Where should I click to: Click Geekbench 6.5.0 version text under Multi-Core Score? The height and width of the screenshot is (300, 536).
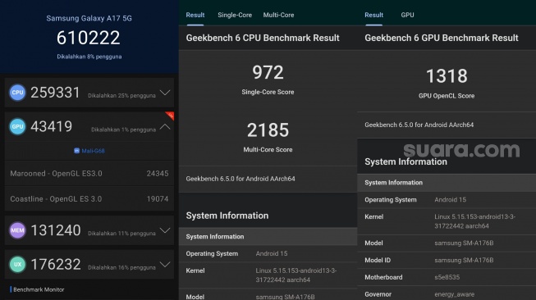pos(241,179)
